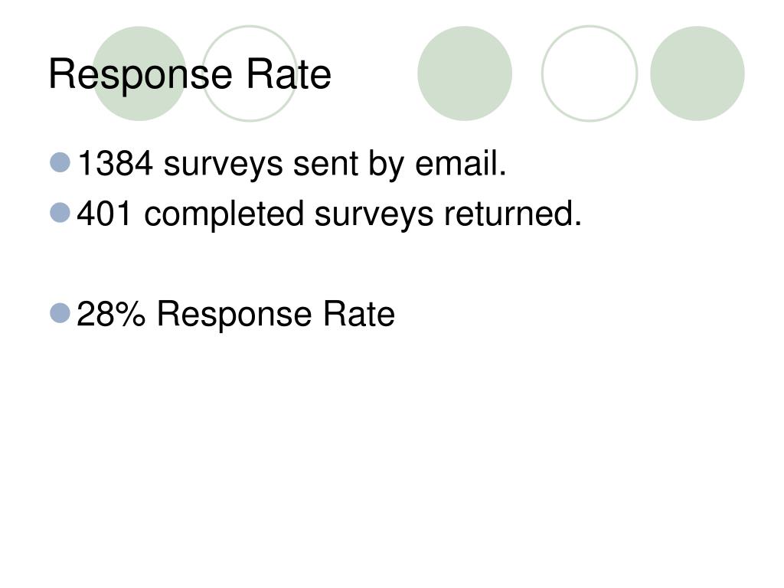
Task: Click the "28% Response Rate" bullet text
Action: point(236,315)
